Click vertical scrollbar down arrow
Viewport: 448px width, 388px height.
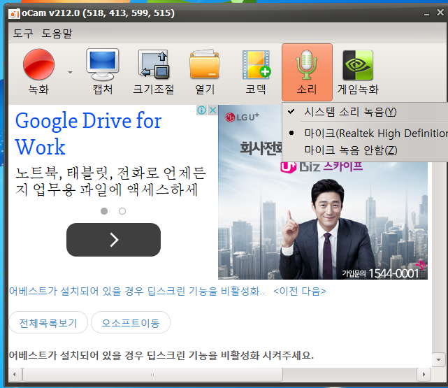[439, 360]
